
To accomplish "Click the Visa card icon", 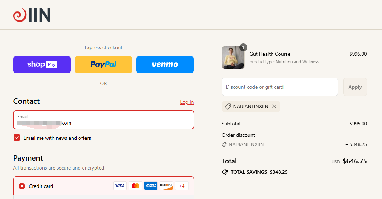I will click(x=120, y=186).
